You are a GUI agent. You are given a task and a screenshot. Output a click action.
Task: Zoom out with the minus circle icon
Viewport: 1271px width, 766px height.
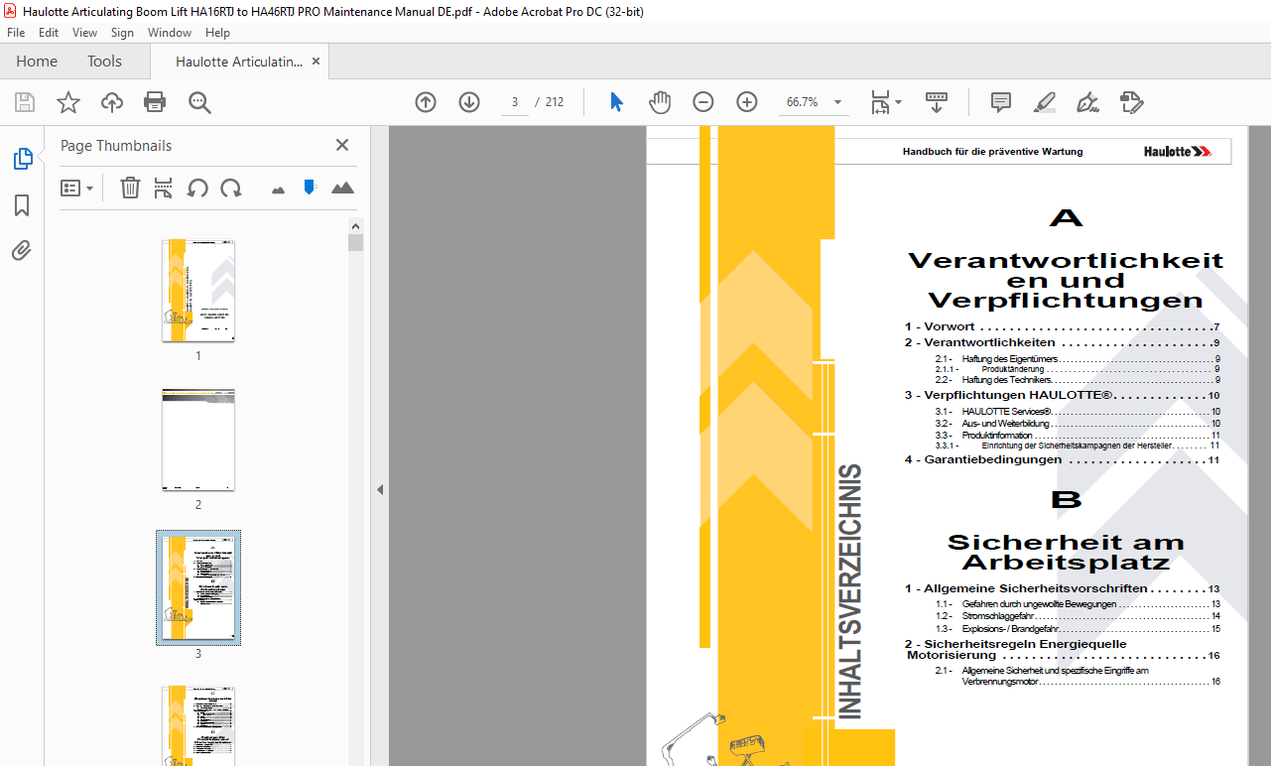[703, 102]
